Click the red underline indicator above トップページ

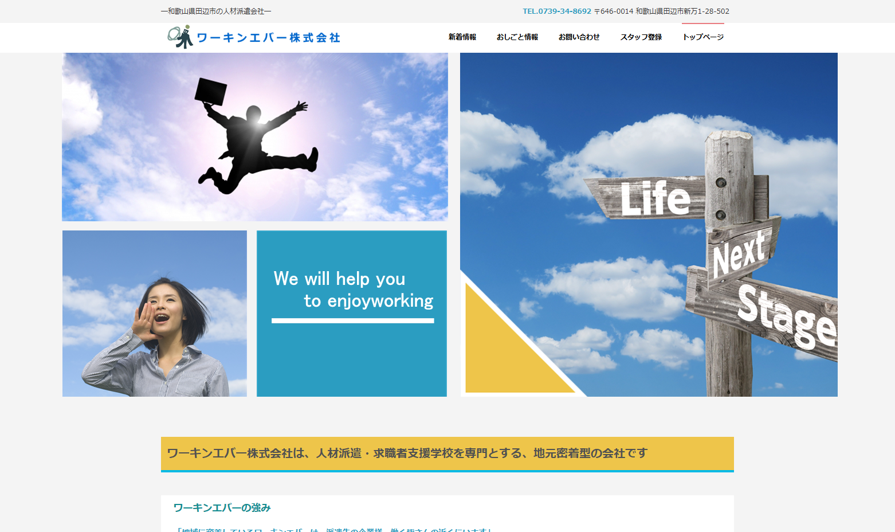coord(702,24)
